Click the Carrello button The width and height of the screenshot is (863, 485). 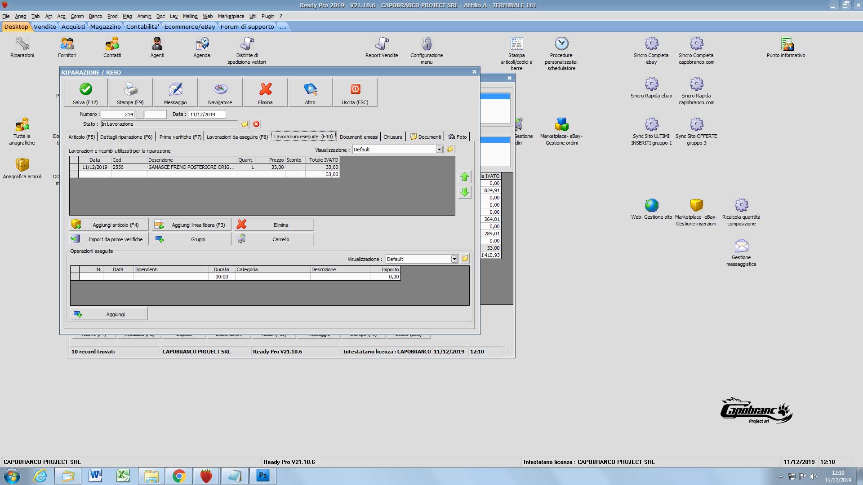274,239
